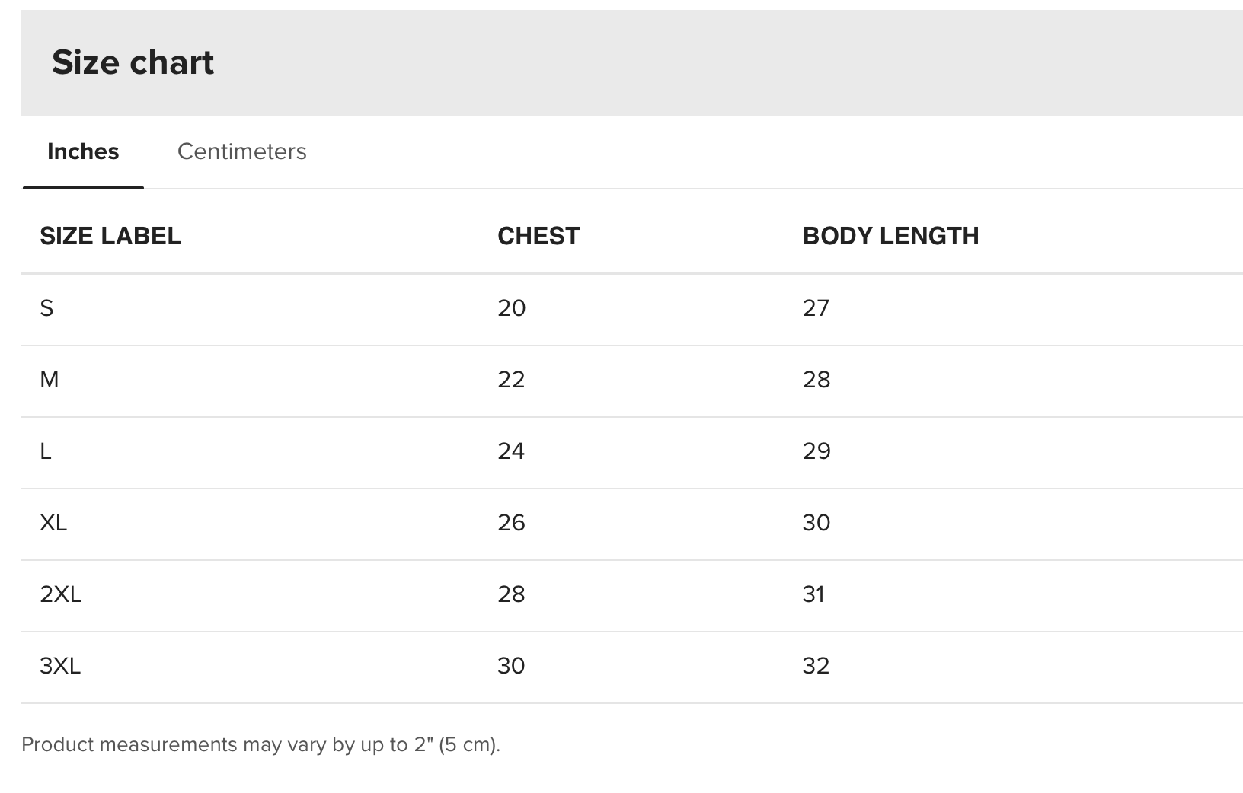The width and height of the screenshot is (1243, 793).
Task: Click chest value 20 for size S
Action: (512, 308)
